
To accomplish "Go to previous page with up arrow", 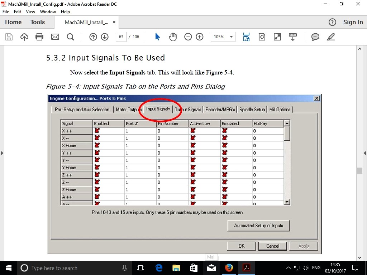I will 93,37.
